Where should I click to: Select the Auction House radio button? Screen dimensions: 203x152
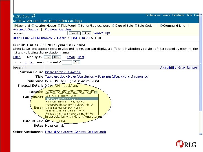coord(33,26)
